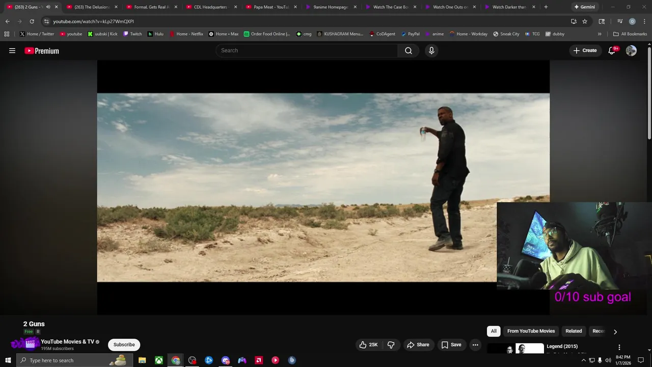
Task: Select the From YouTube Movies chip
Action: [531, 331]
